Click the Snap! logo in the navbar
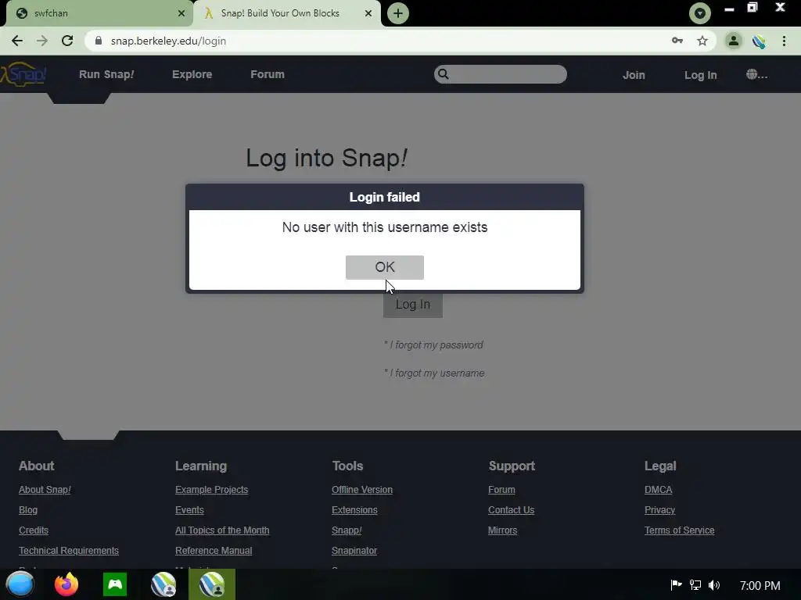The height and width of the screenshot is (600, 801). pos(23,74)
